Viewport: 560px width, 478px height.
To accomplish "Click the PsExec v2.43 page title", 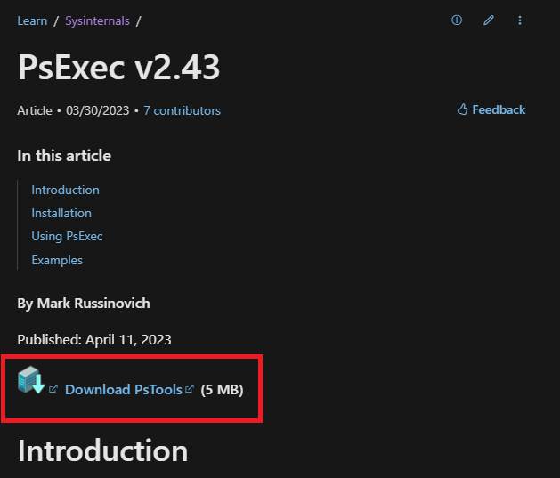I will (118, 67).
